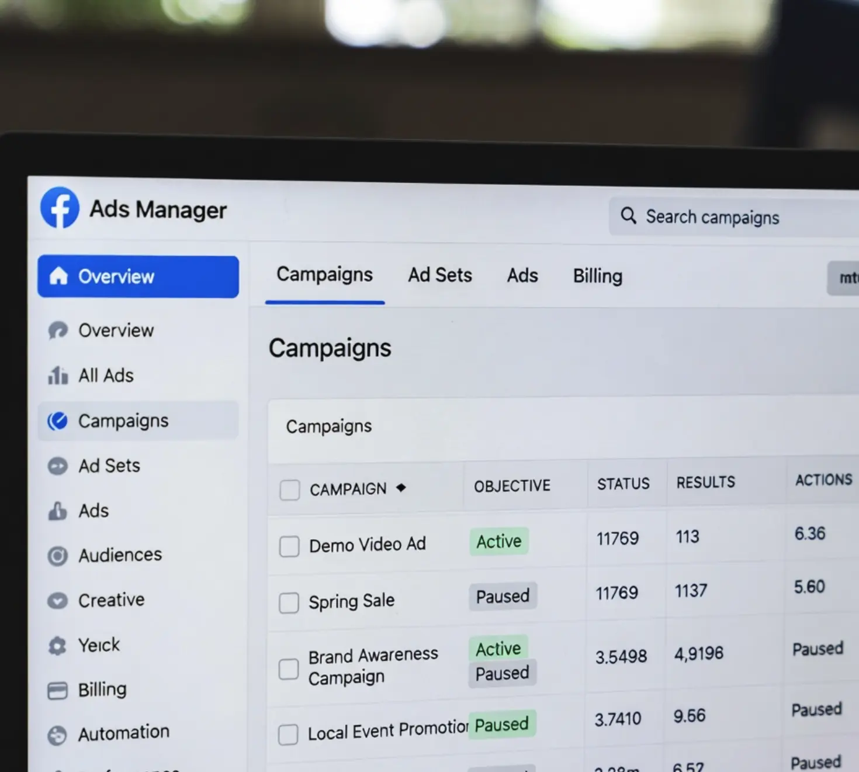
Task: Check the Local Event Promotion checkbox
Action: 288,734
